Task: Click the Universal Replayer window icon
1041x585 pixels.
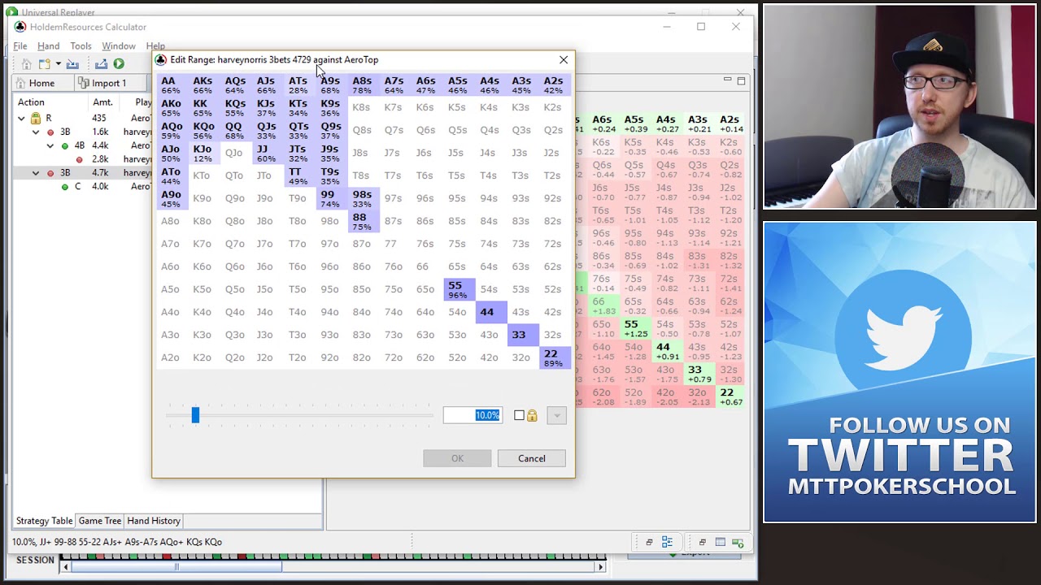Action: pyautogui.click(x=11, y=11)
